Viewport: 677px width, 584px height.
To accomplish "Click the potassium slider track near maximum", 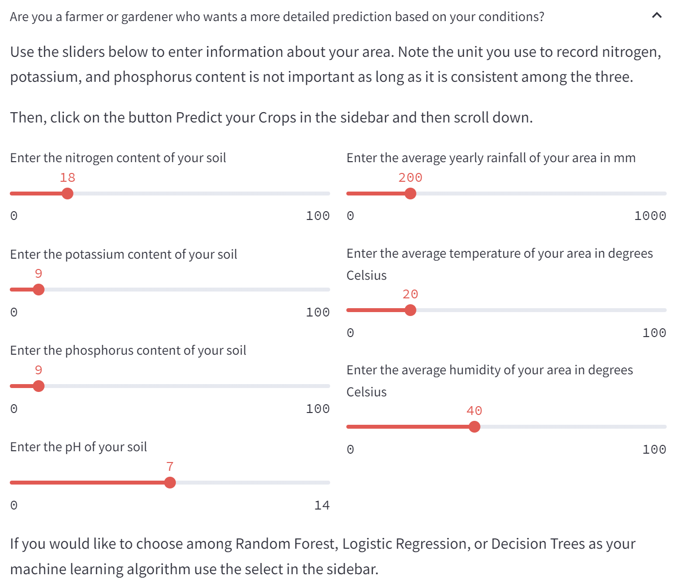I will click(325, 290).
